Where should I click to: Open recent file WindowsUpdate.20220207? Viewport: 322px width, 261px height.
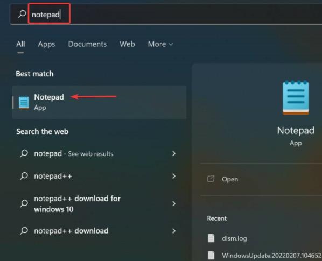point(272,256)
